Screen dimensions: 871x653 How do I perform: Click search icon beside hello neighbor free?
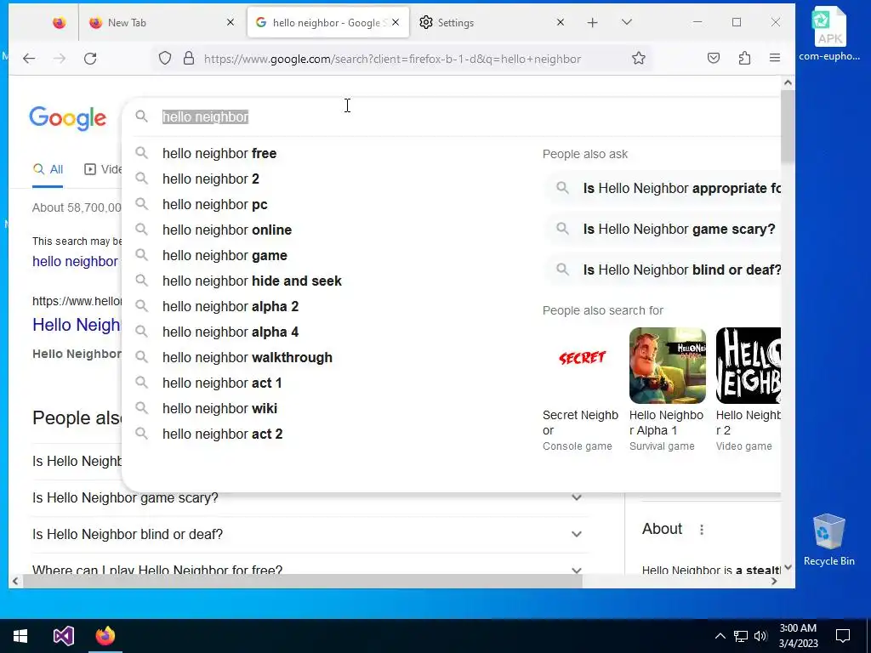click(142, 153)
